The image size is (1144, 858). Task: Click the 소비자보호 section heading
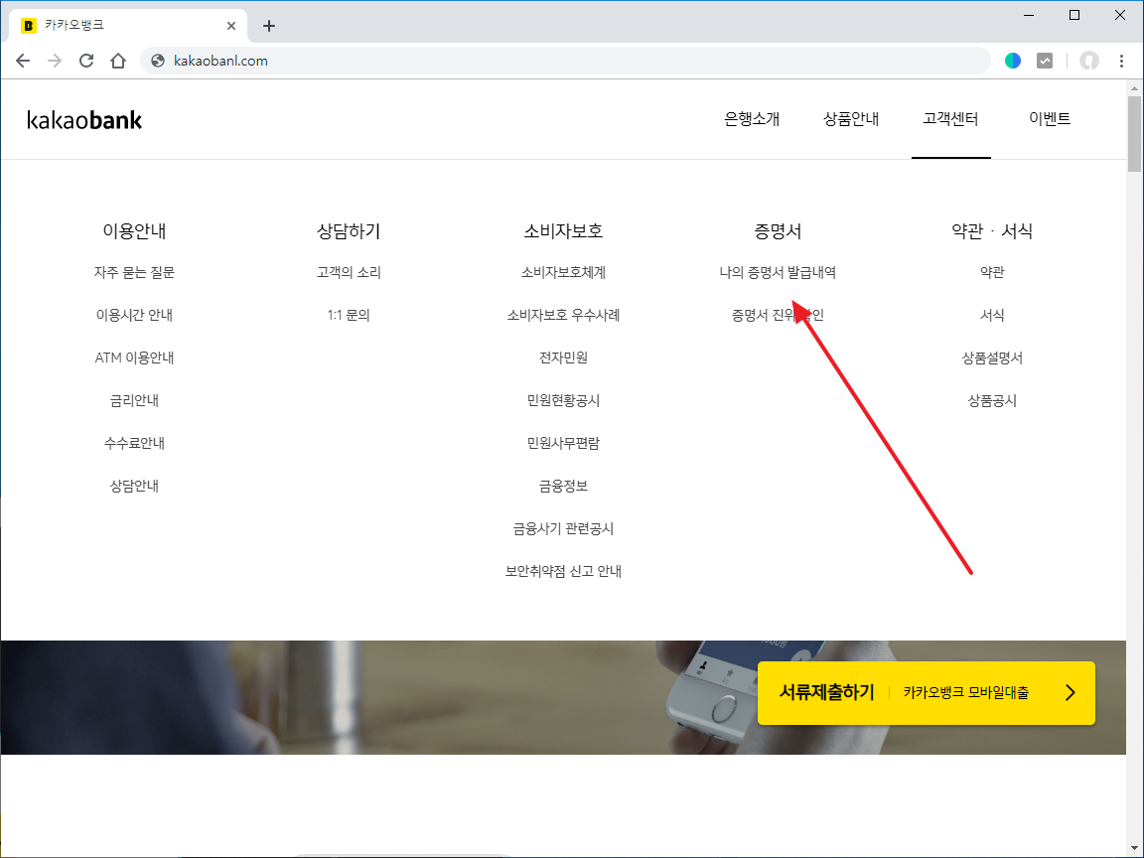(x=563, y=231)
